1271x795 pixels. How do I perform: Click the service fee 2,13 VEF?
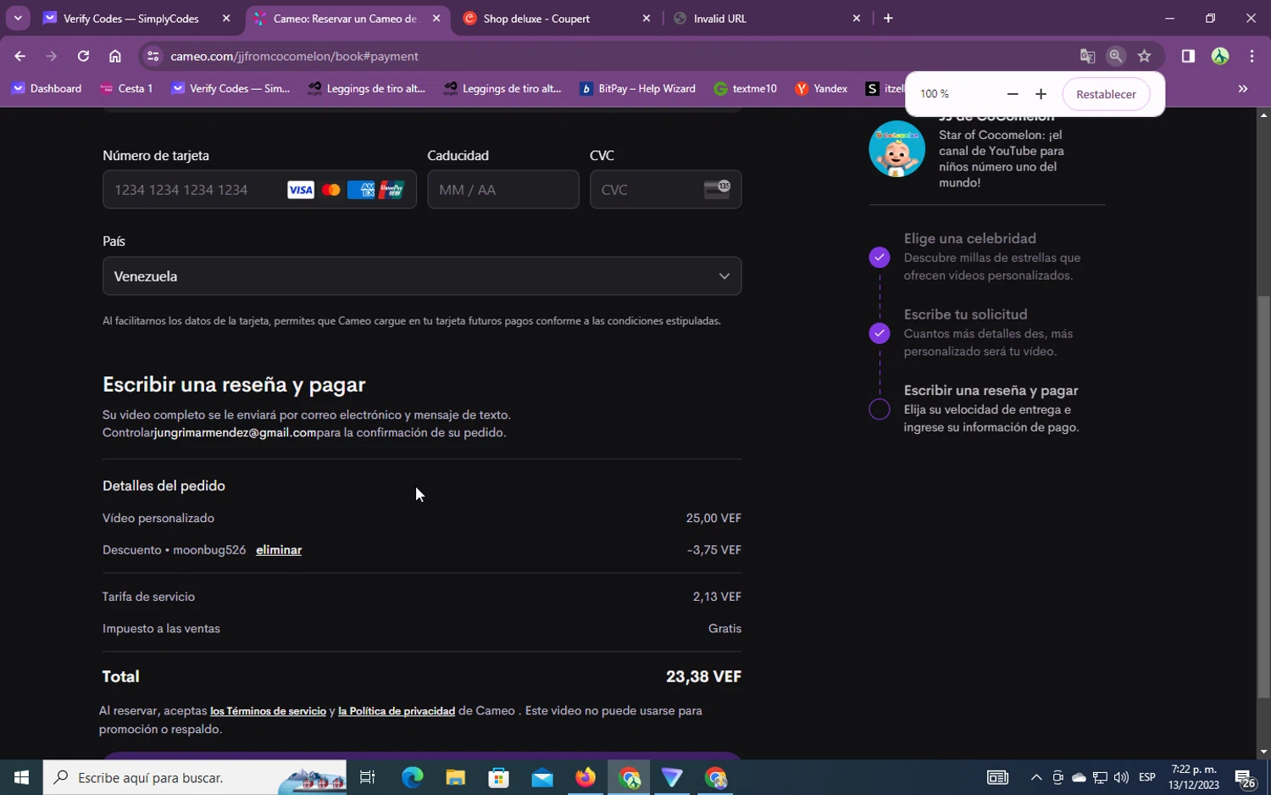[x=717, y=597]
